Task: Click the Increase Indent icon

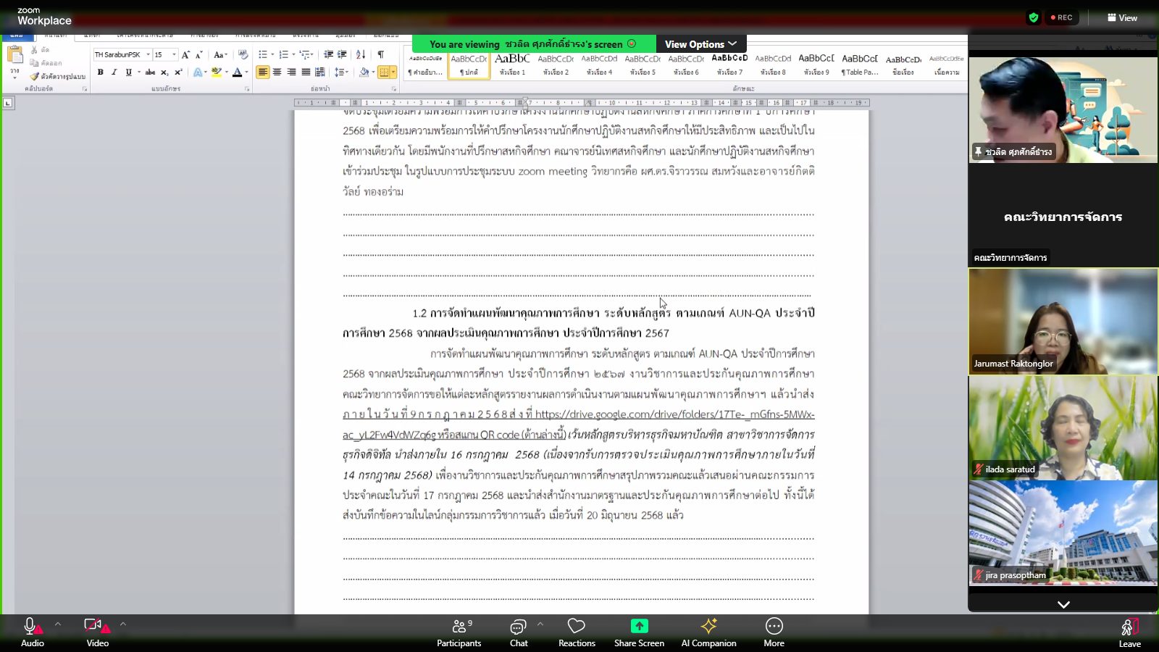Action: coord(342,54)
